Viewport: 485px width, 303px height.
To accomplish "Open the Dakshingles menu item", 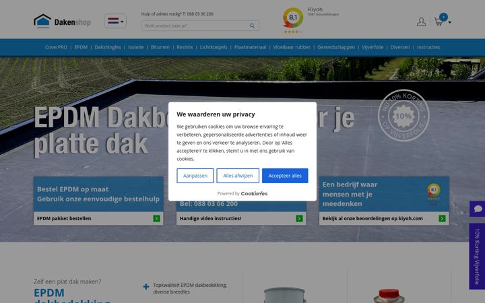I will (x=108, y=47).
